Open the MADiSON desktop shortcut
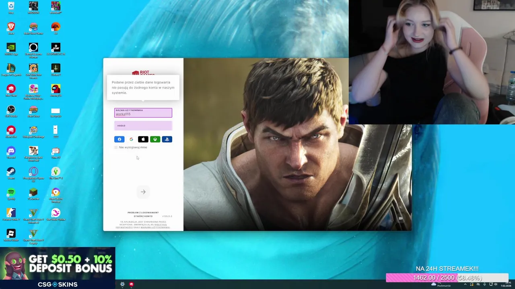The image size is (515, 289). click(33, 8)
